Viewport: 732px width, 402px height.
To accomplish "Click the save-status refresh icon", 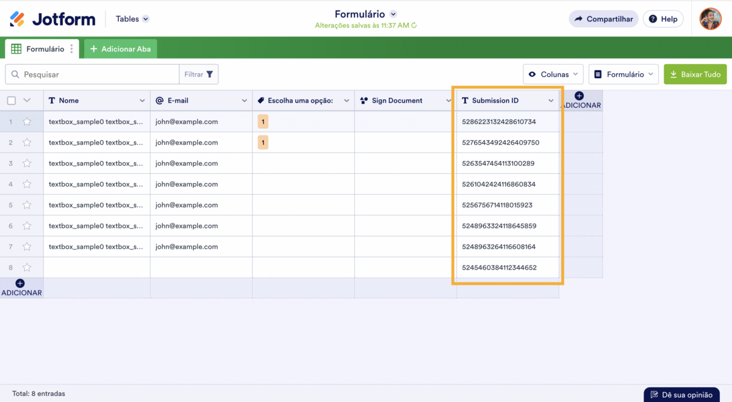I will (414, 26).
